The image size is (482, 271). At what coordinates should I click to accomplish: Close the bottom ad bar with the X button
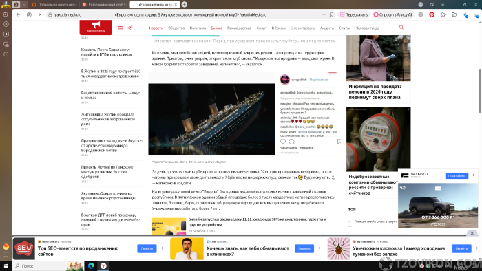point(472,233)
